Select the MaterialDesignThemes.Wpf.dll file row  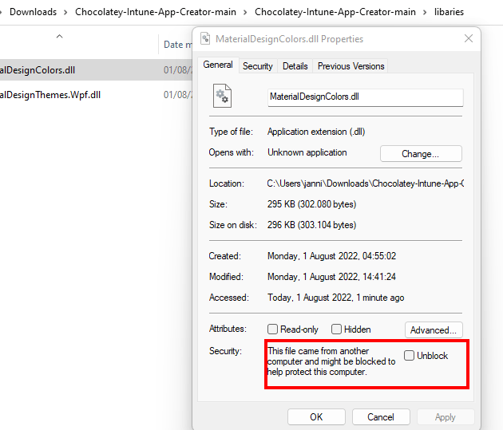point(50,95)
